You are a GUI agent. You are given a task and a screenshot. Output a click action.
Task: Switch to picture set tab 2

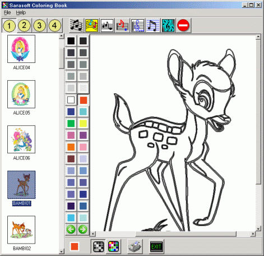24,25
